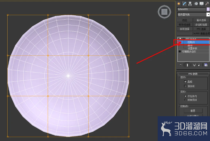Click the 面片选择 modifier button
Image resolution: width=210 pixels, height=141 pixels.
click(x=201, y=20)
